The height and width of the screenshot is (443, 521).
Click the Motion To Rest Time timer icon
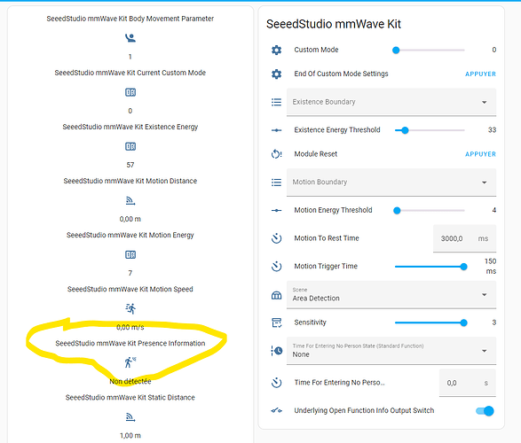[276, 238]
